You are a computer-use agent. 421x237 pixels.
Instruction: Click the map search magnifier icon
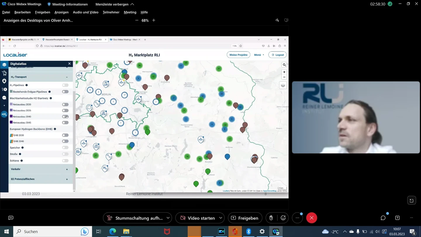point(284,65)
